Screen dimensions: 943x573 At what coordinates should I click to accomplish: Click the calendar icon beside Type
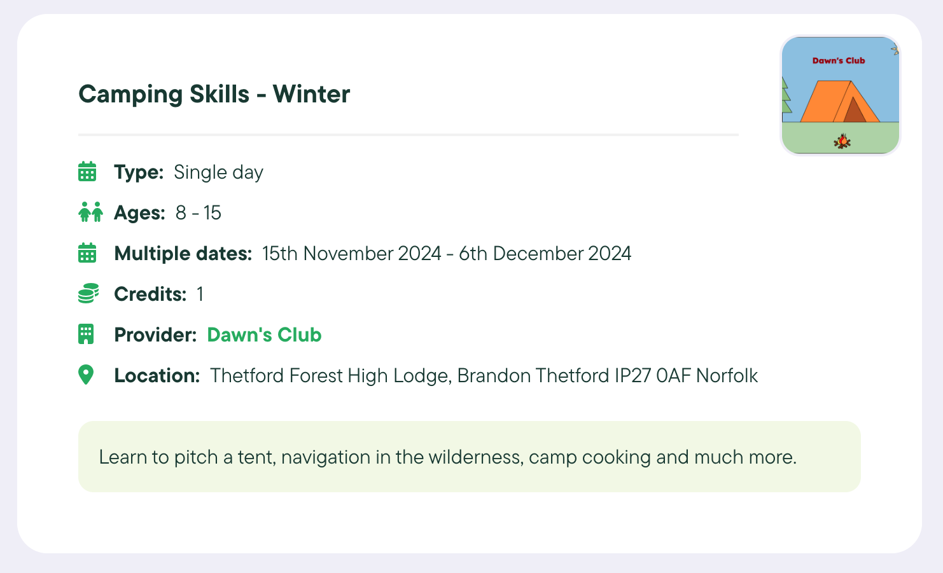click(87, 172)
